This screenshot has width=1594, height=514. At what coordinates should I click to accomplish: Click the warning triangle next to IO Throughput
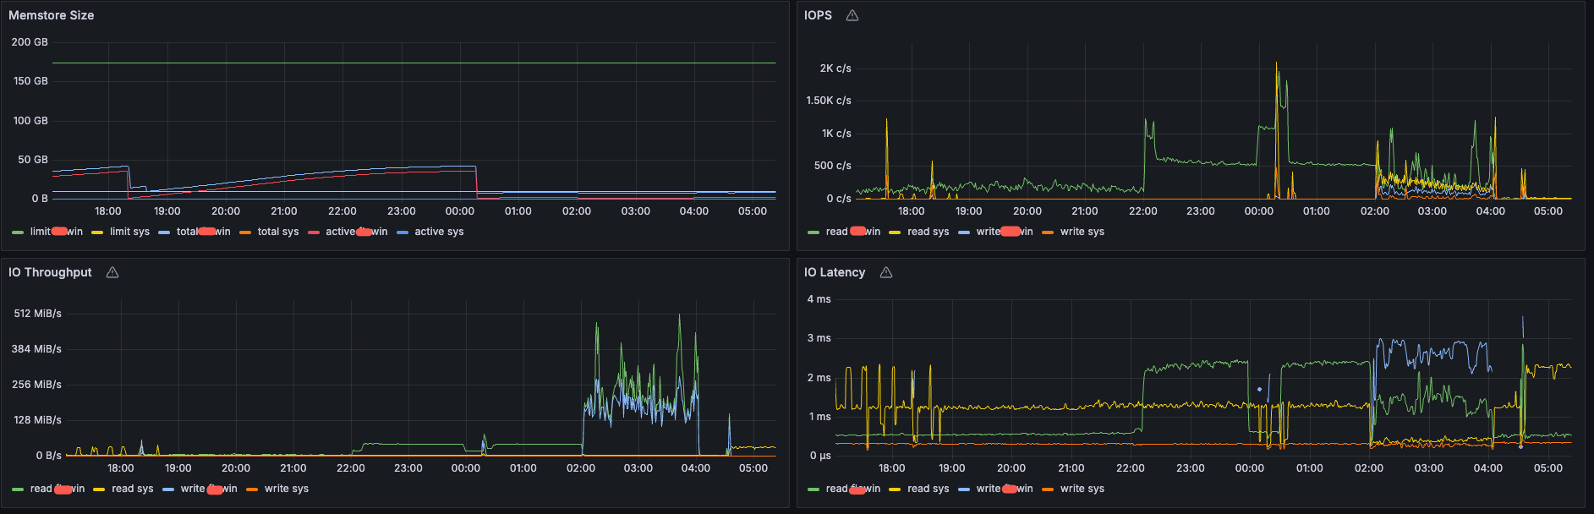(112, 272)
